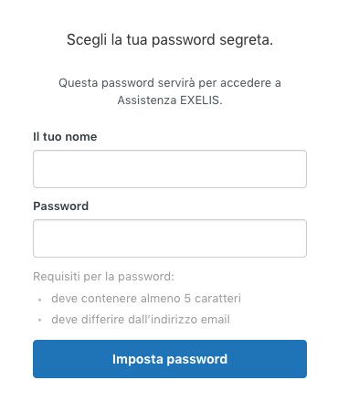Screen dimensions: 338x412
Task: Click the 'Il tuo nome' label
Action: [x=65, y=137]
